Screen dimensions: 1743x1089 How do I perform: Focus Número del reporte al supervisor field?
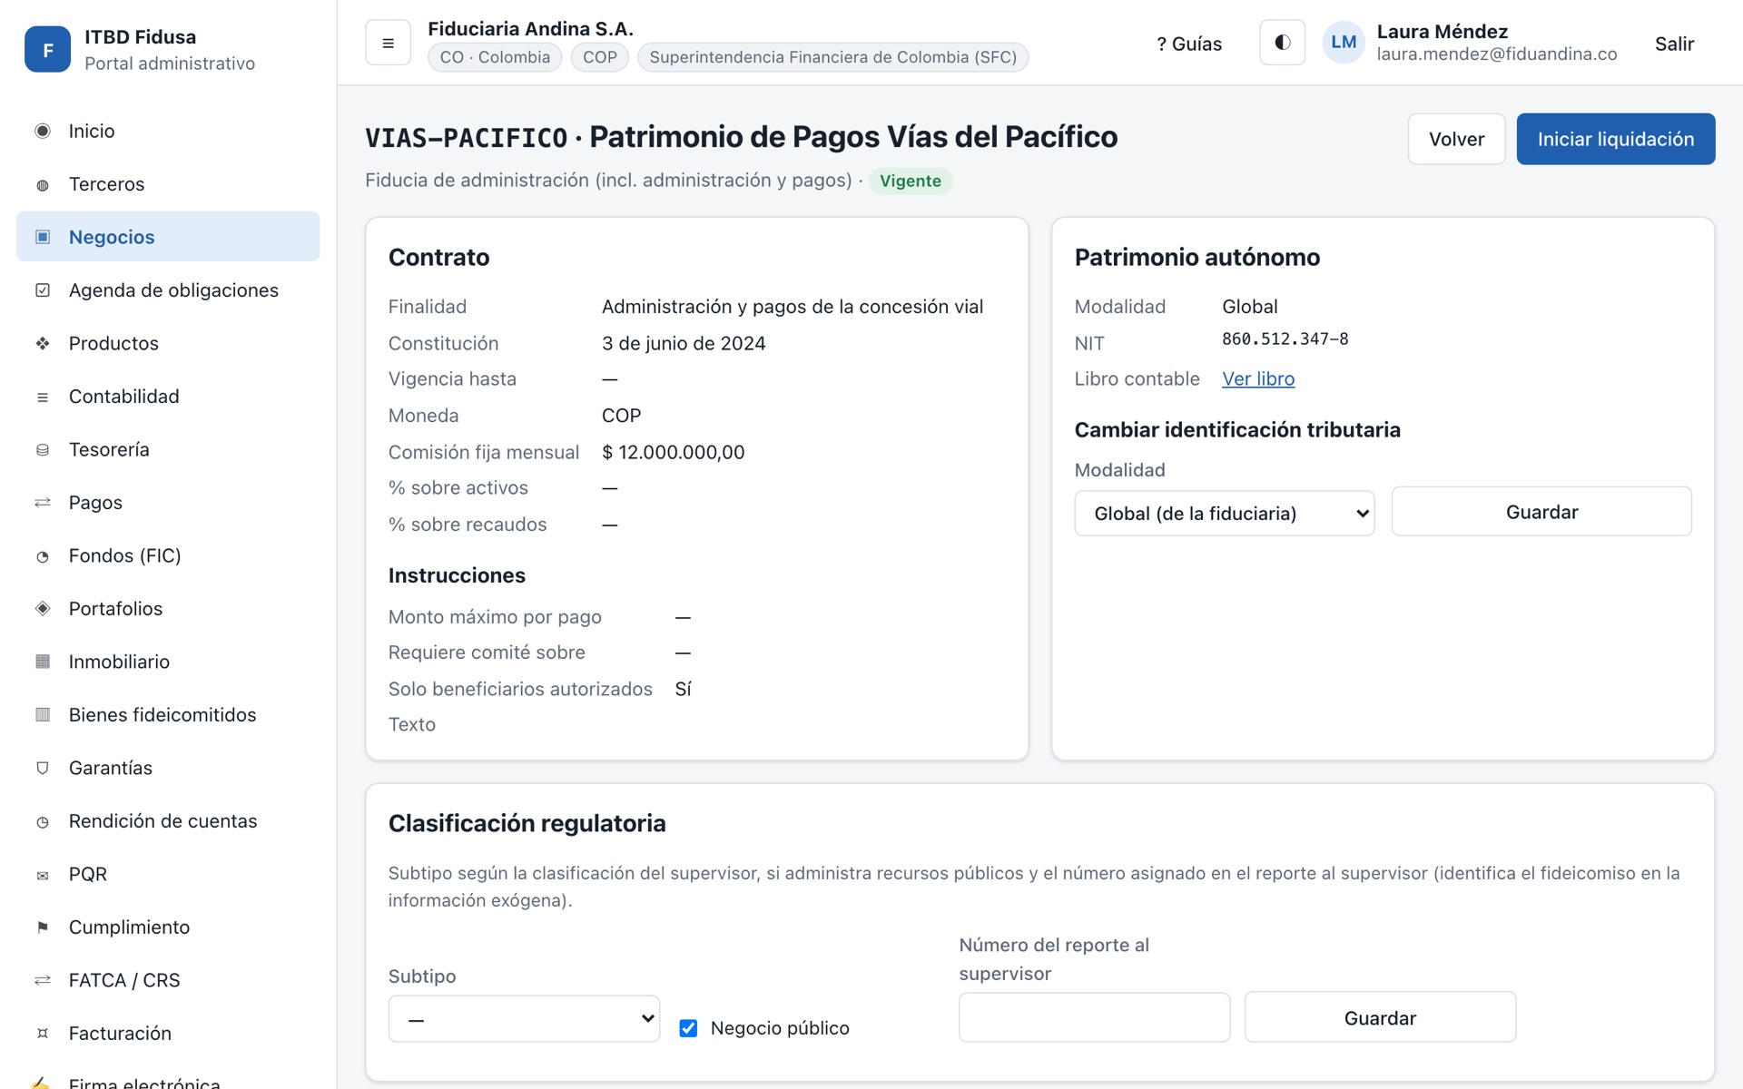[x=1094, y=1018]
